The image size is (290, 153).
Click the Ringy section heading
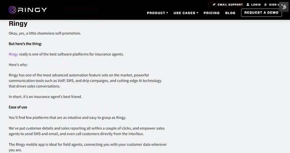(x=18, y=24)
